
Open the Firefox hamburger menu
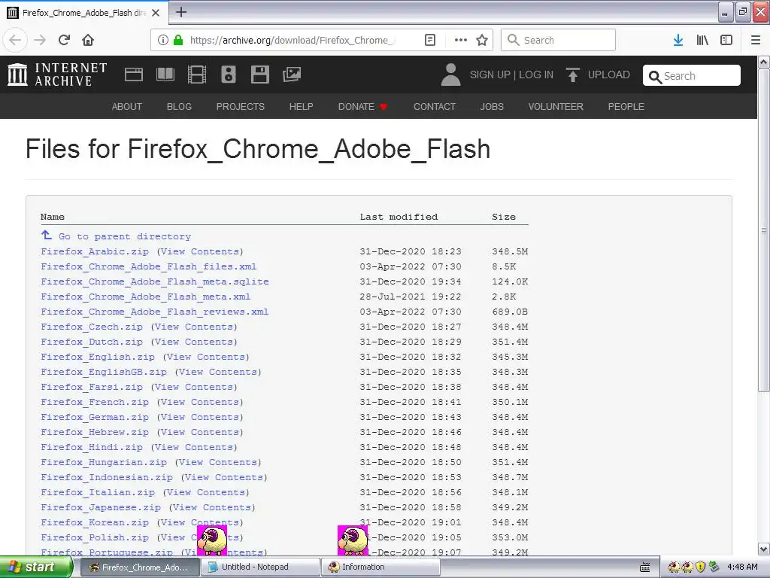pos(756,40)
